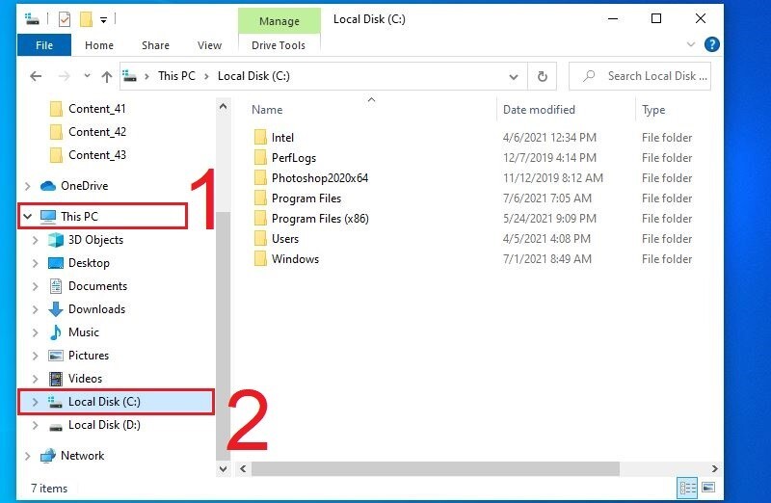The image size is (771, 503).
Task: Click the horizontal scrollbar right arrow
Action: [x=714, y=468]
